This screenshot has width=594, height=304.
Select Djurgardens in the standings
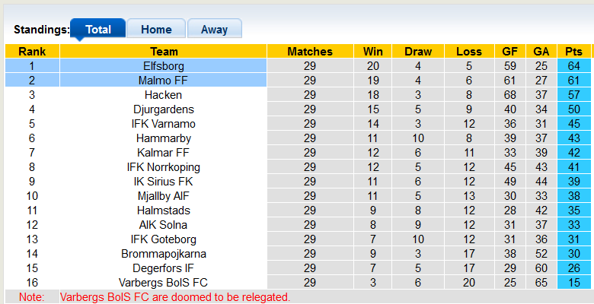coord(163,109)
